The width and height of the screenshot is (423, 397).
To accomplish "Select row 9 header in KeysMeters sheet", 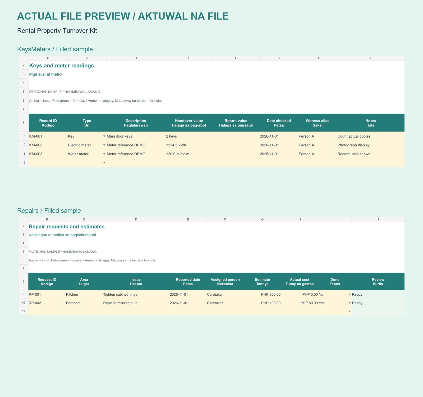I will pos(24,136).
